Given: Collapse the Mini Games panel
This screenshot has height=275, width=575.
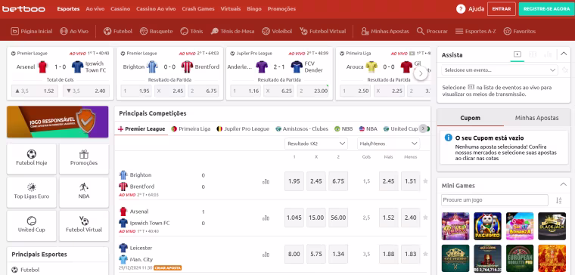Looking at the screenshot, I should click(563, 185).
